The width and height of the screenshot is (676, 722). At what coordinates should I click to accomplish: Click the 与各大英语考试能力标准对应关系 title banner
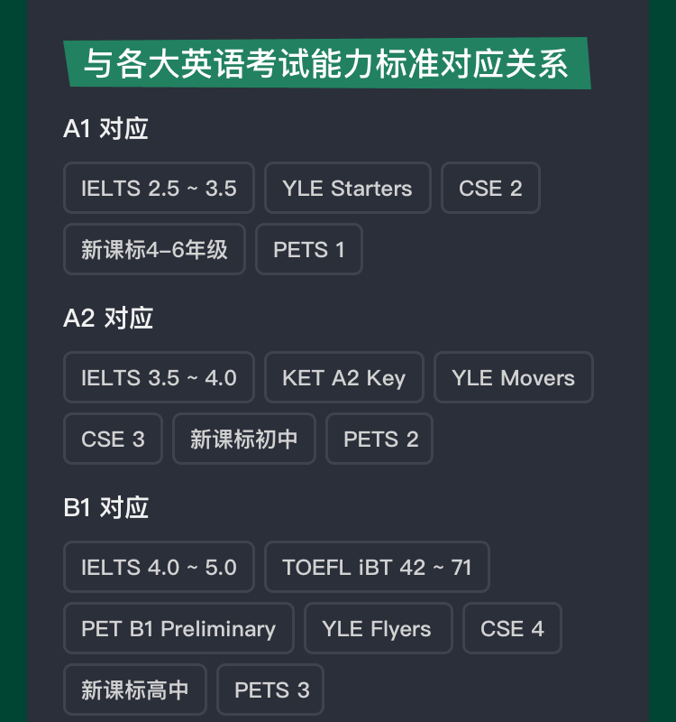click(x=326, y=64)
